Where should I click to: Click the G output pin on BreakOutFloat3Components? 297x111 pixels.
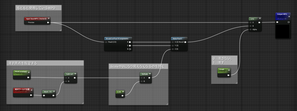click(x=130, y=45)
